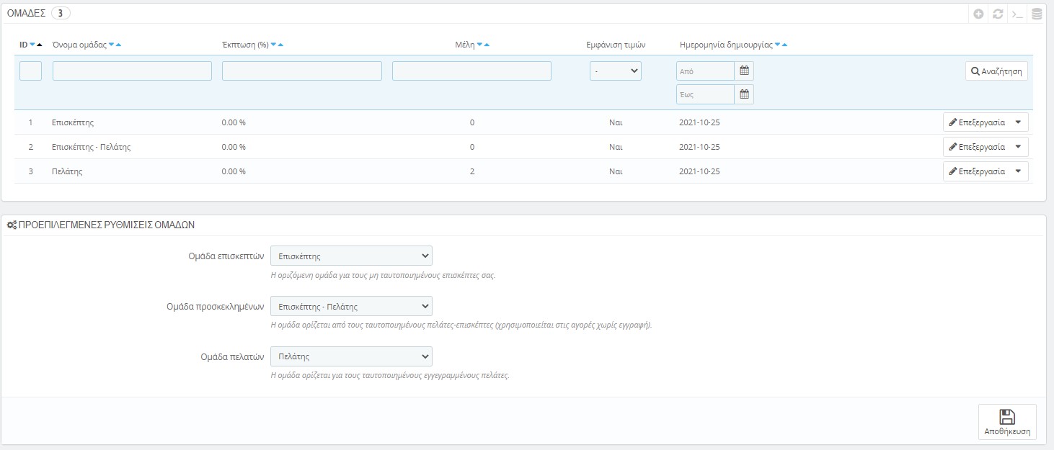This screenshot has height=450, width=1054.
Task: Sort Όνομα ομάδας column descending
Action: (x=111, y=45)
